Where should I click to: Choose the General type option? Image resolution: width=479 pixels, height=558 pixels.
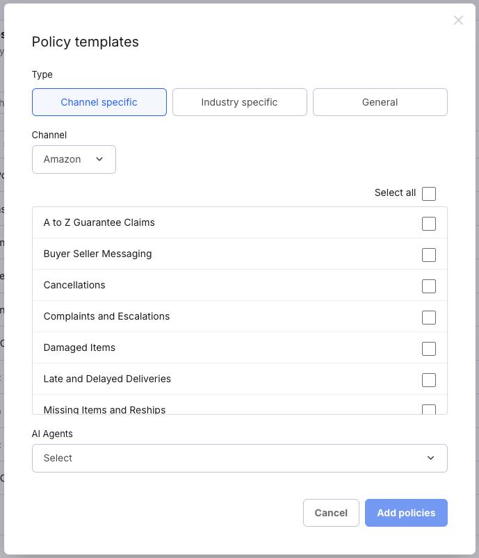(380, 102)
